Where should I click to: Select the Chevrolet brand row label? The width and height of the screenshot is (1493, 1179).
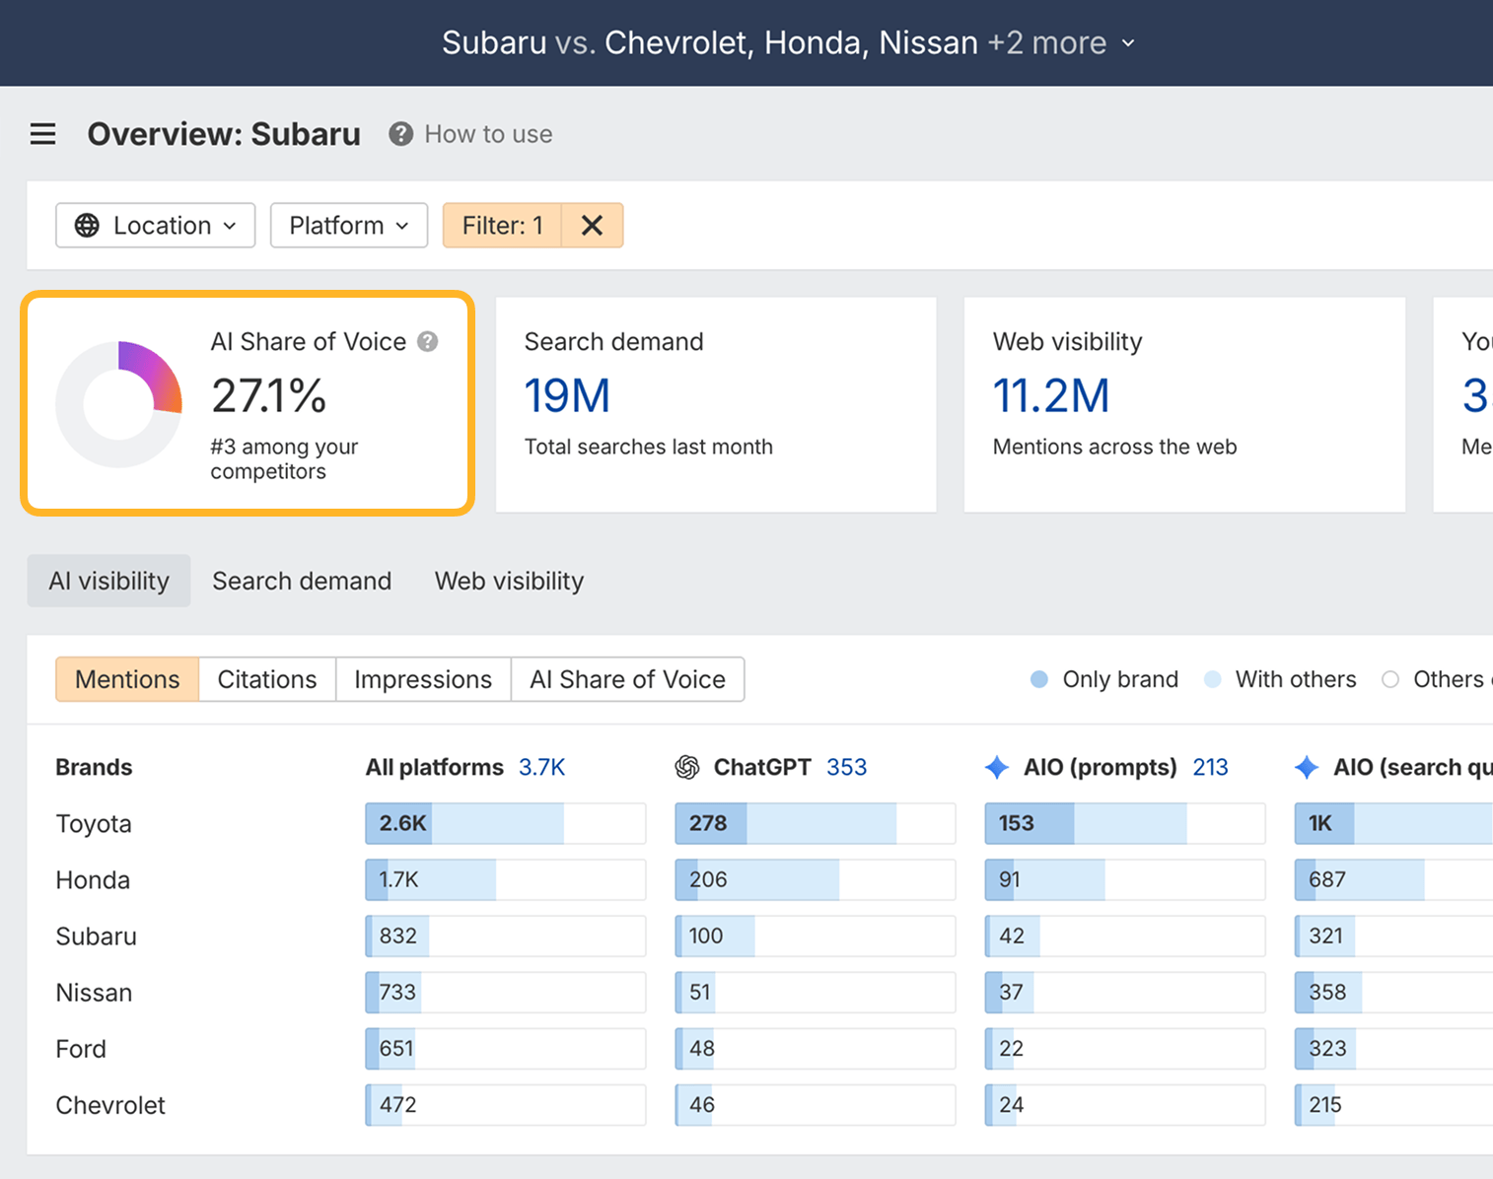110,1105
